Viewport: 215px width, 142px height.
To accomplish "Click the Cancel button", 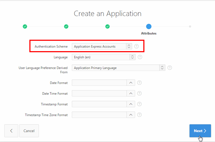I will tap(29, 131).
